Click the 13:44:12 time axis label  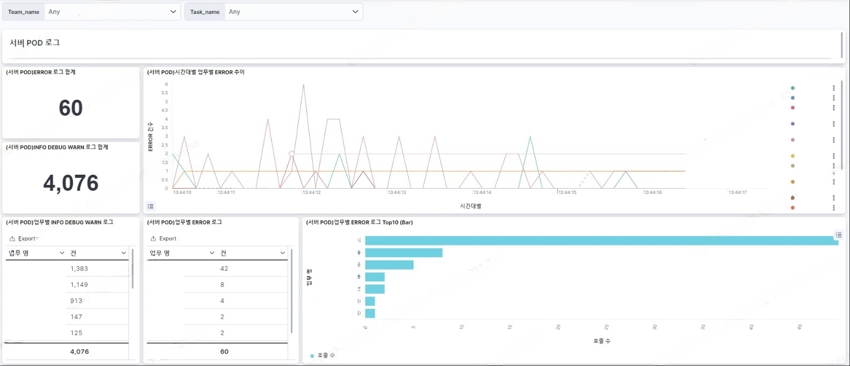311,192
